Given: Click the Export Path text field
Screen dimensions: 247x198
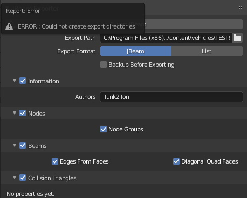Looking at the screenshot, I should point(166,38).
